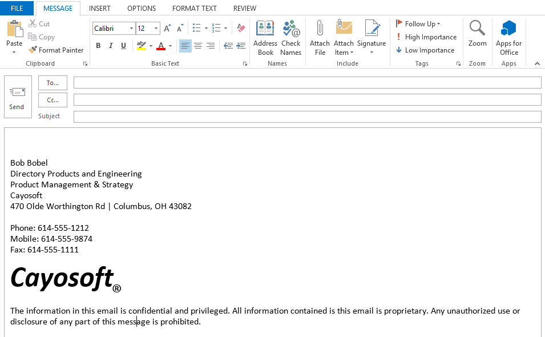
Task: Apply red font color
Action: 161,46
